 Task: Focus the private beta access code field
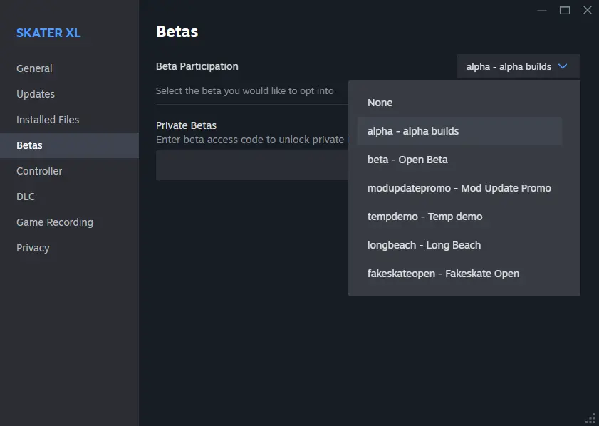pos(252,165)
